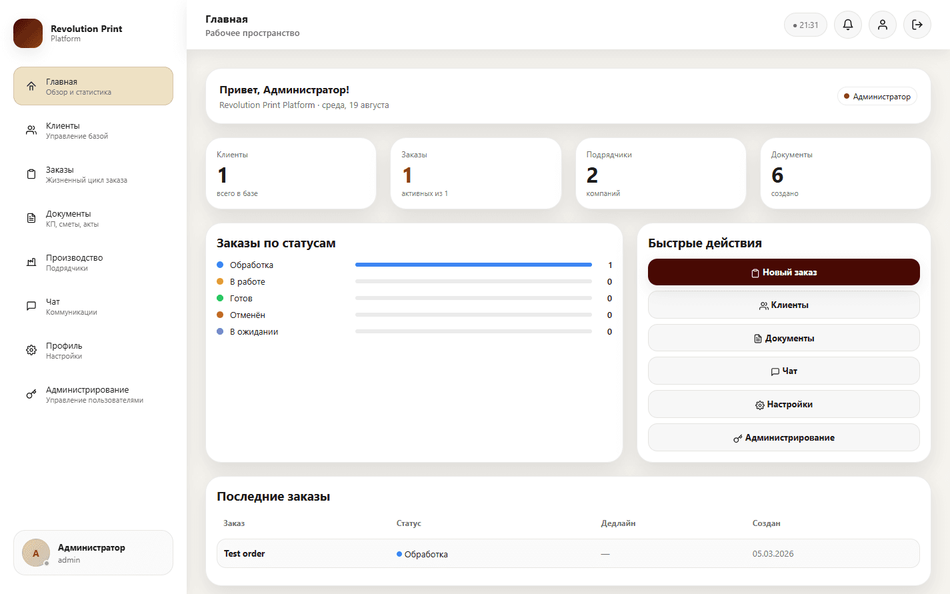Click the logout icon in header
Viewport: 950px width, 594px height.
pos(917,25)
